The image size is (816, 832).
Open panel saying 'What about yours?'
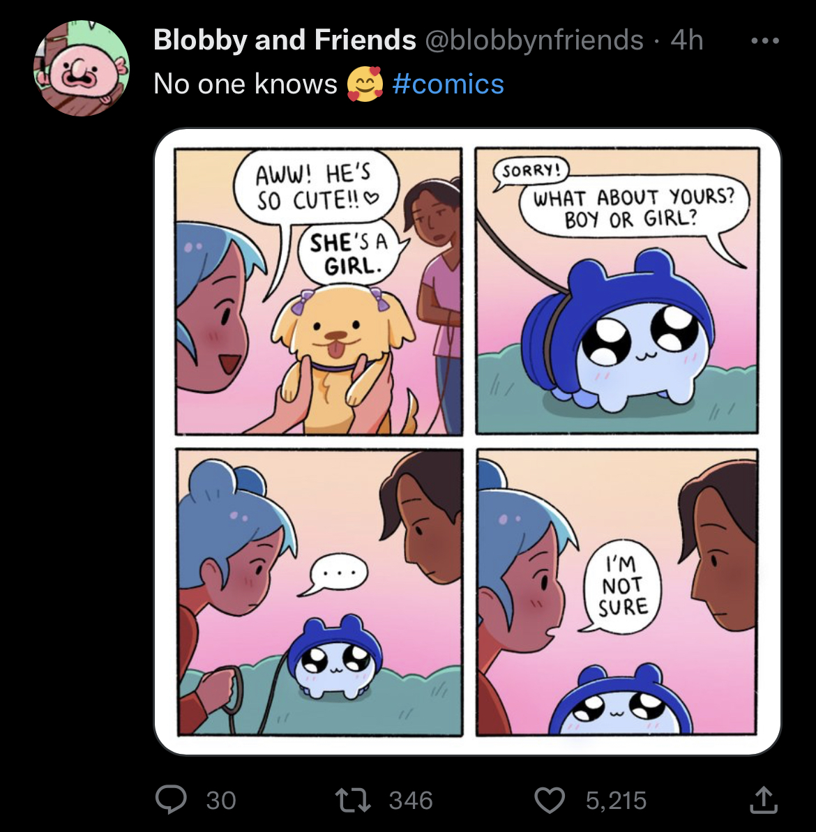(617, 291)
